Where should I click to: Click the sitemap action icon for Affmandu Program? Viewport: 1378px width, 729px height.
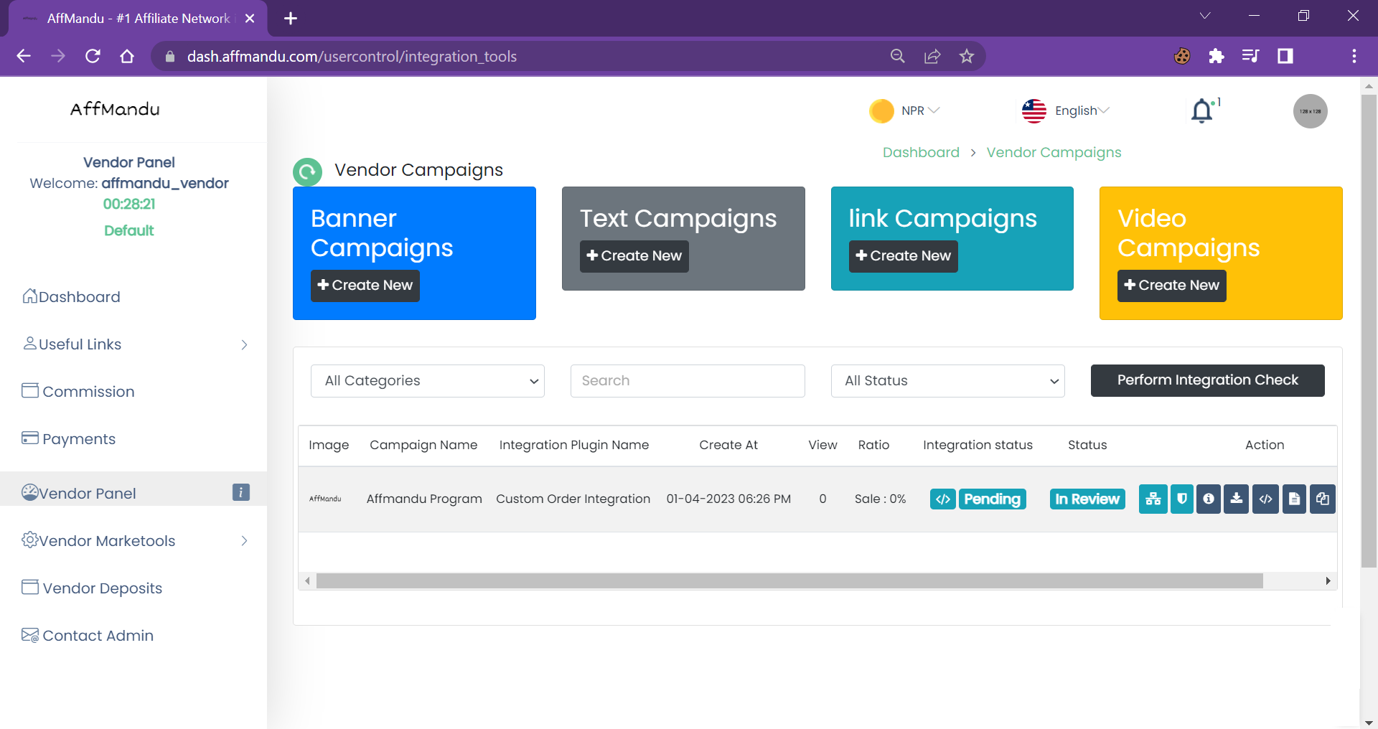pyautogui.click(x=1153, y=499)
